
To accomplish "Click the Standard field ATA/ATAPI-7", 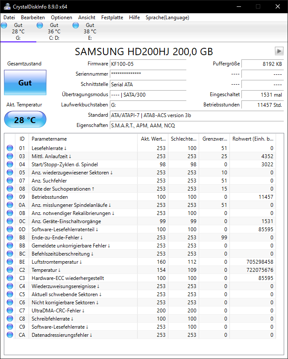I will [x=197, y=115].
